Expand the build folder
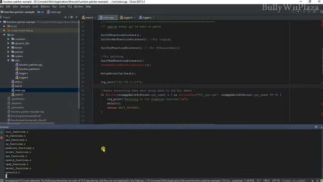 pos(5,26)
